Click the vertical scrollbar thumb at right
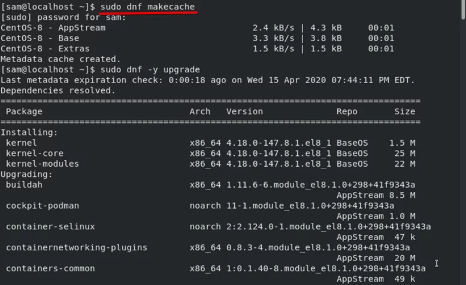 [464, 9]
